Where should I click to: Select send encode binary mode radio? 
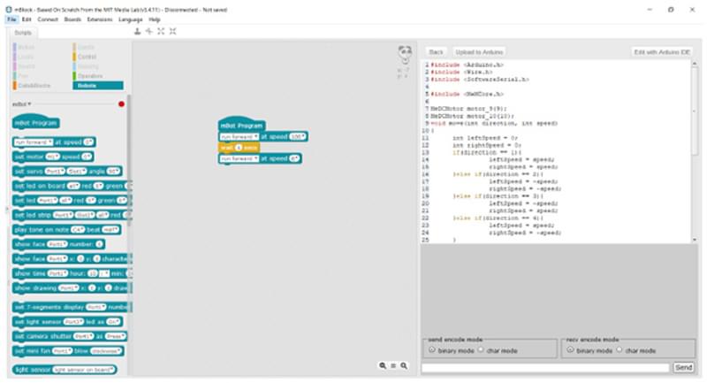[x=432, y=349]
